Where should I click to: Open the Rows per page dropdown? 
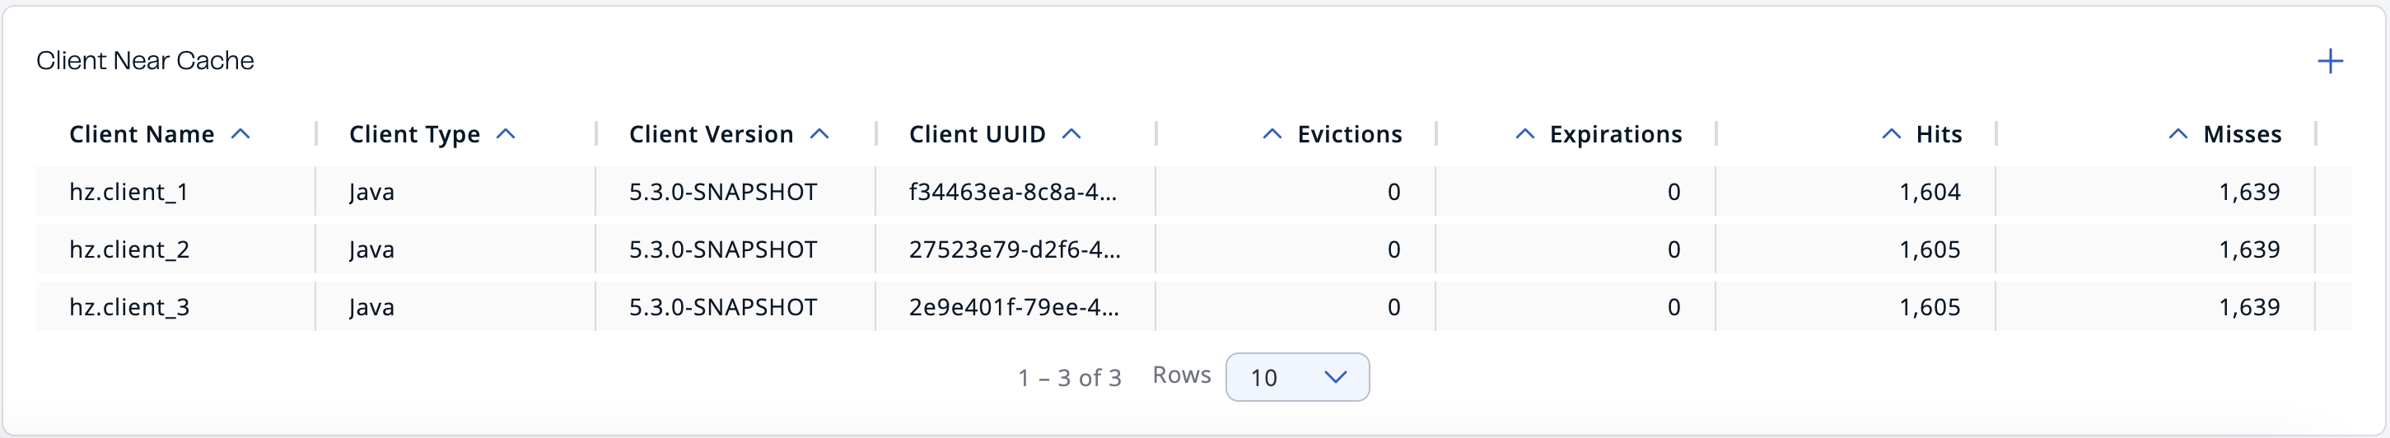tap(1296, 377)
